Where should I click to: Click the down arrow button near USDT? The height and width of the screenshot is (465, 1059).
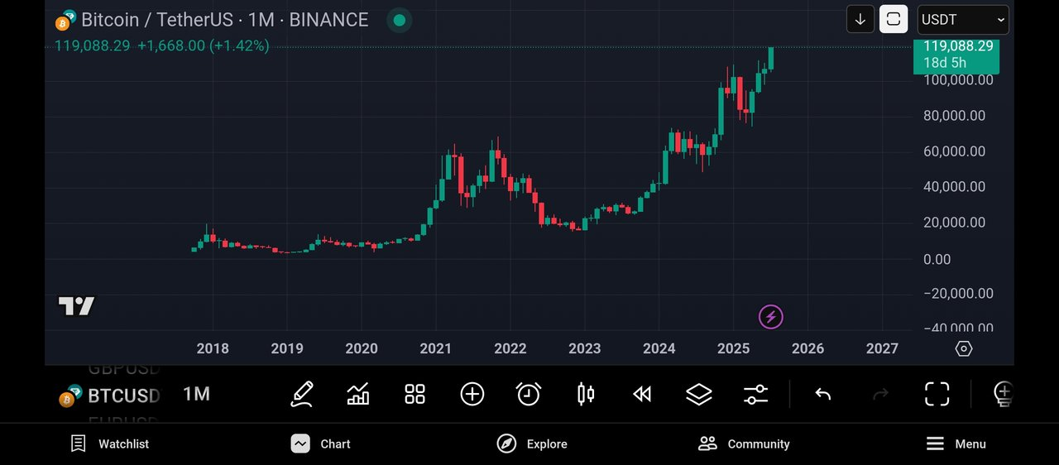pyautogui.click(x=860, y=19)
